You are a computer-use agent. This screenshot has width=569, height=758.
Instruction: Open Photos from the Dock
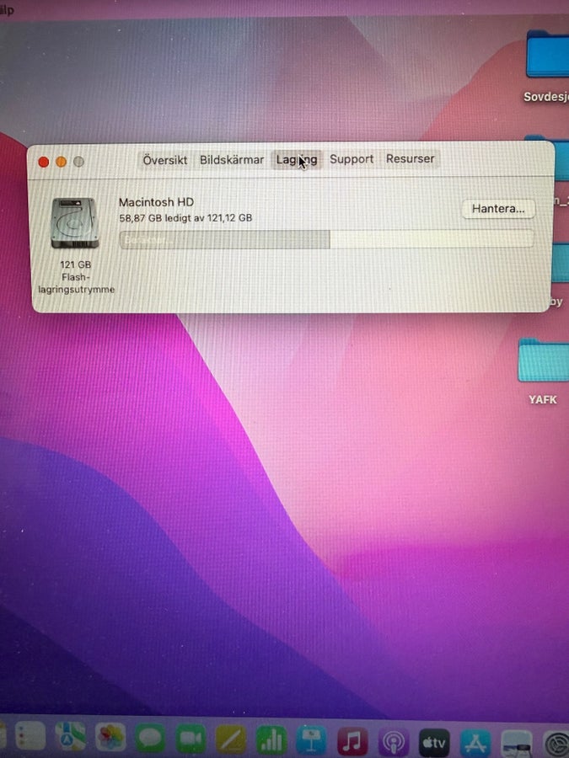point(110,738)
